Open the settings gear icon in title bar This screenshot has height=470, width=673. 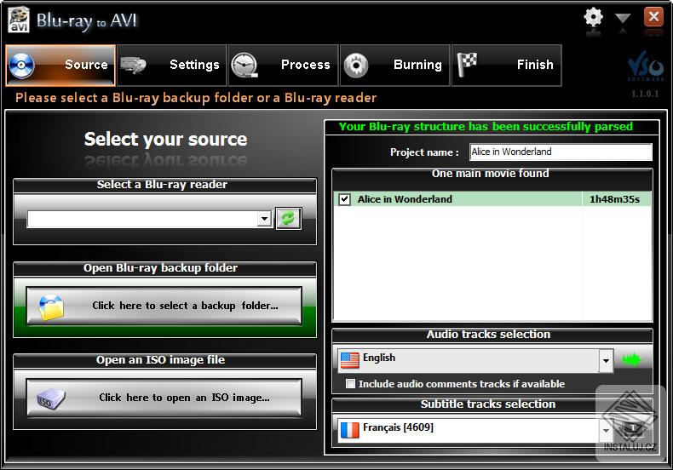point(594,18)
